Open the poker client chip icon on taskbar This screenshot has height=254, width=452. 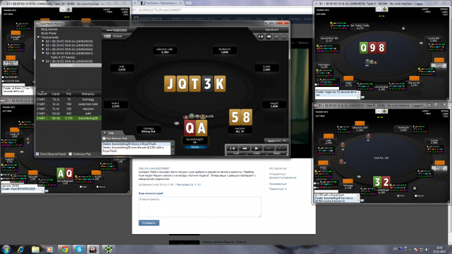coord(108,249)
